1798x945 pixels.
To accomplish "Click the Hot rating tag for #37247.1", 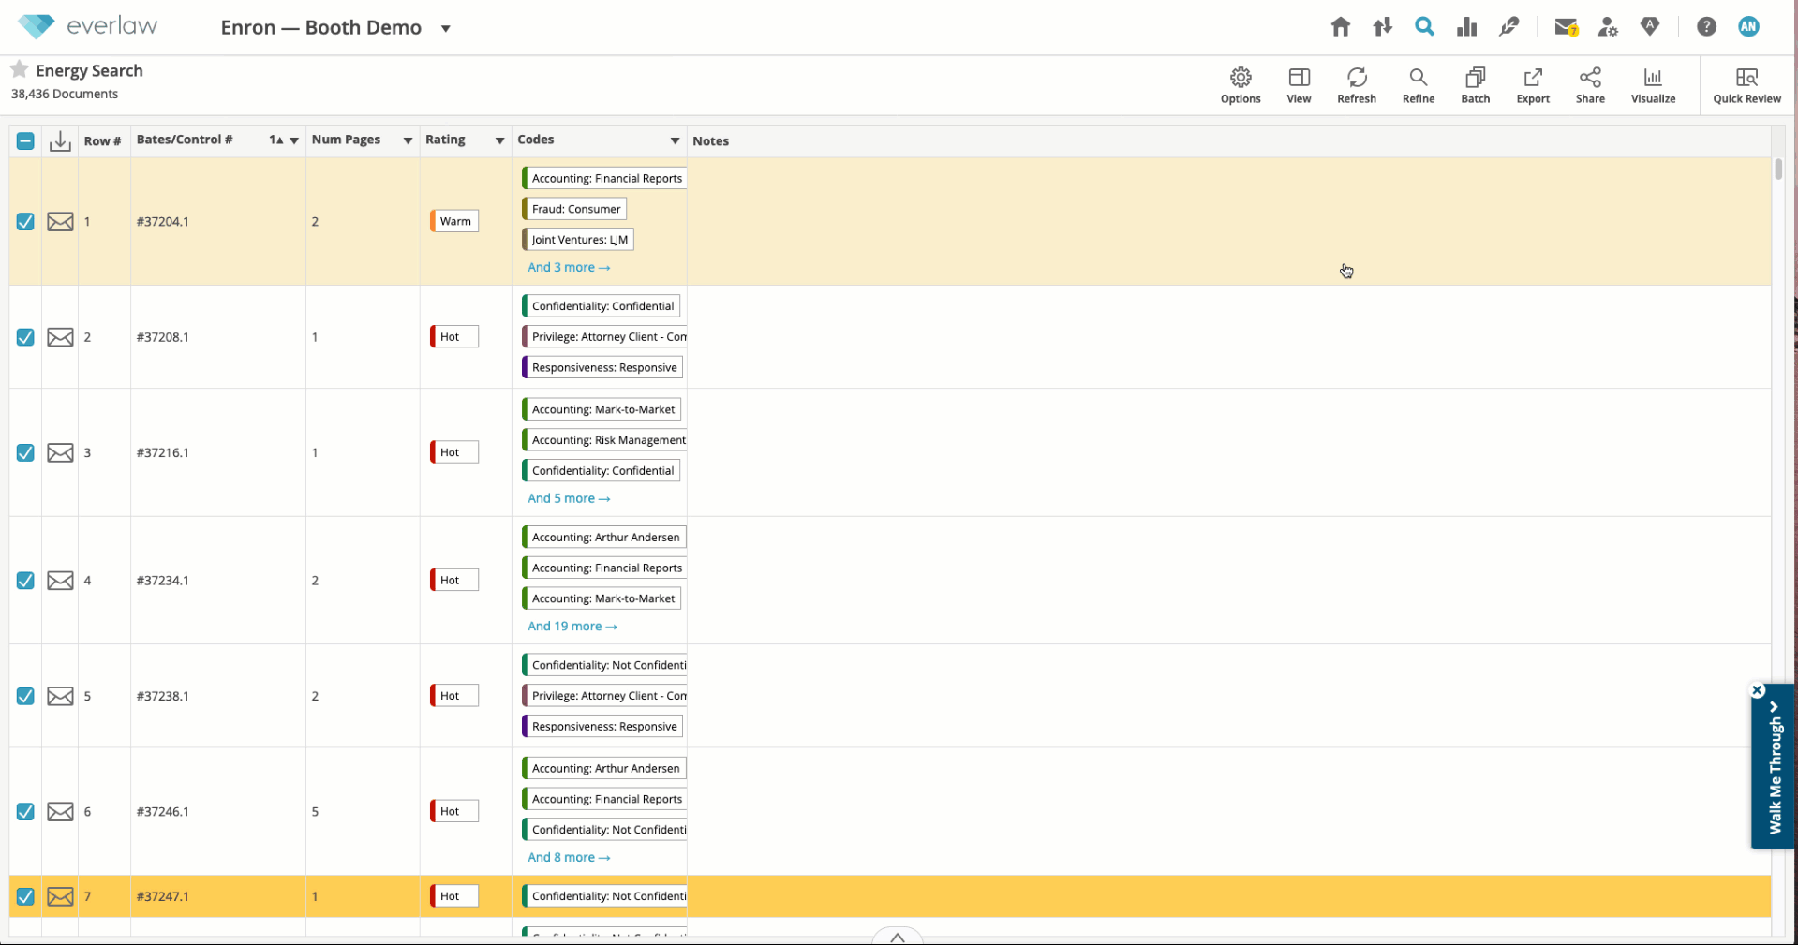I will [x=454, y=896].
